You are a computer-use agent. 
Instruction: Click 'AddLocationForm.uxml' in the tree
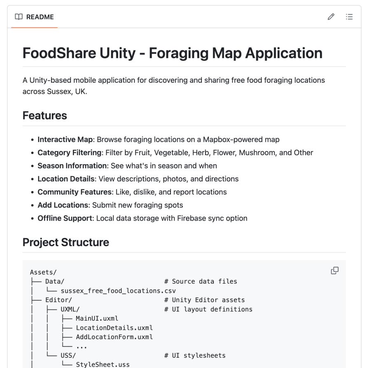pyautogui.click(x=114, y=337)
